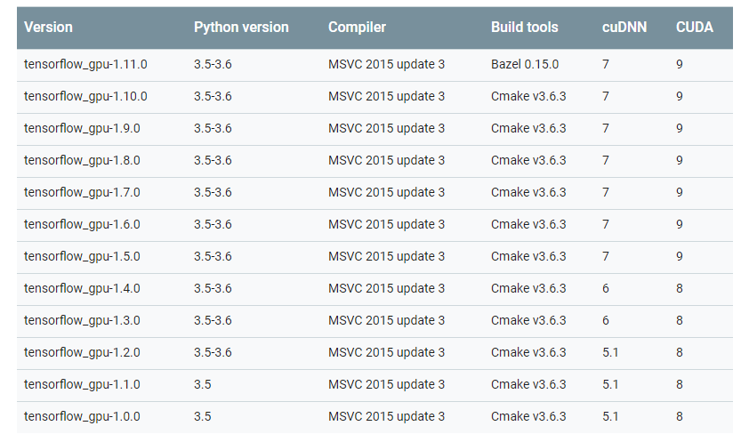Click the Build tools column header
The width and height of the screenshot is (749, 434).
click(x=524, y=28)
